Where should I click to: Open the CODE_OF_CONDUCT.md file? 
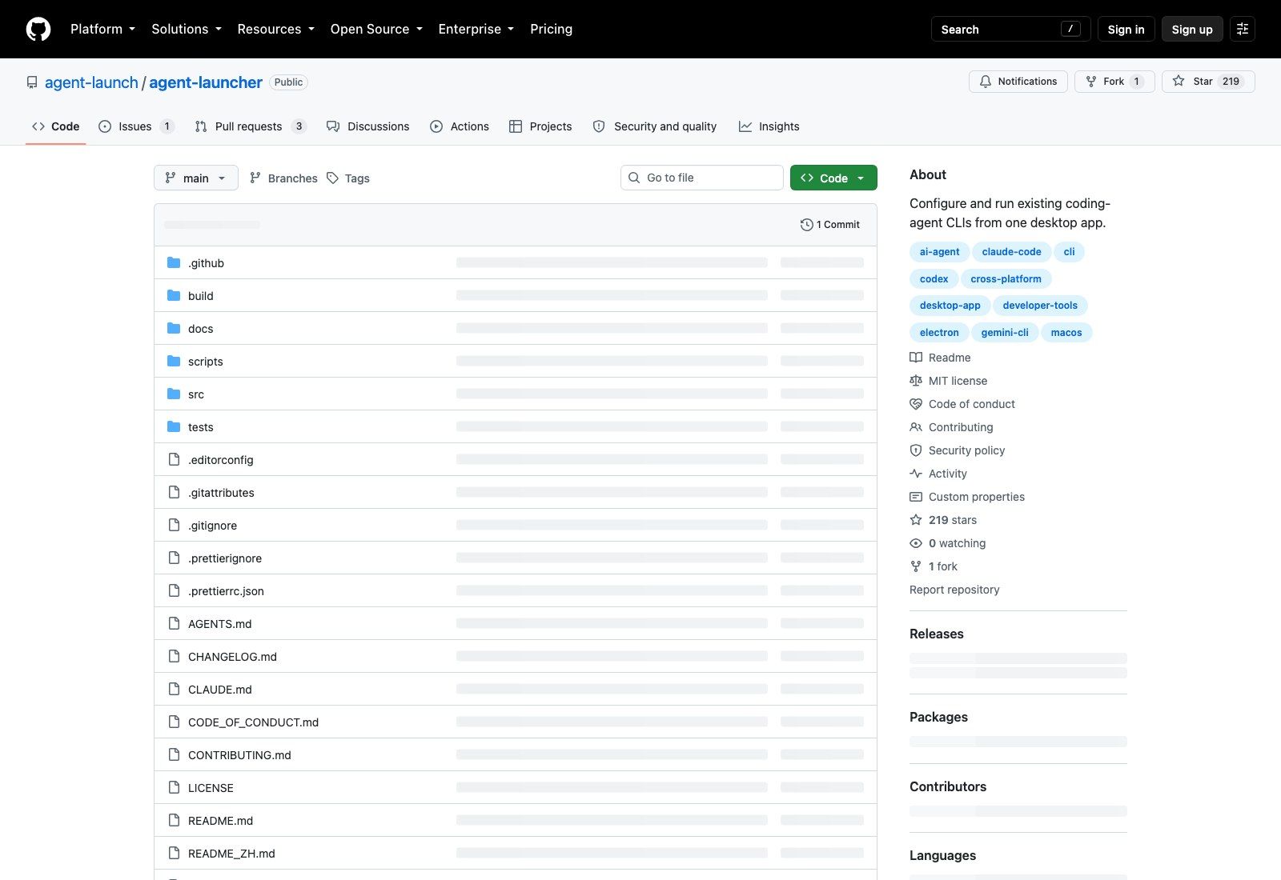point(253,722)
